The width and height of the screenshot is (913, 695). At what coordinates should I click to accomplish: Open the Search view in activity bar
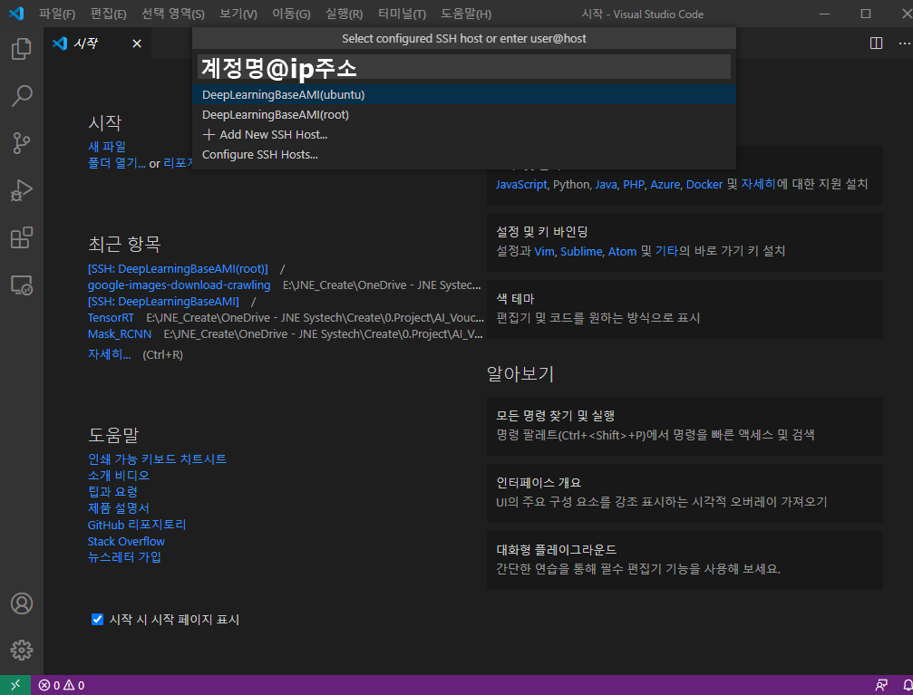coord(22,96)
